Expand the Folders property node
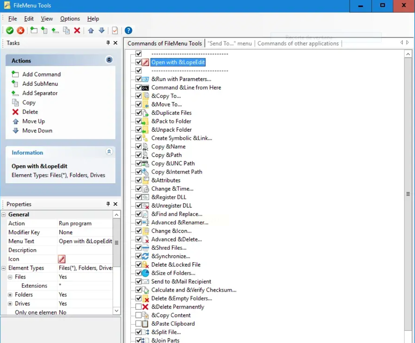The height and width of the screenshot is (343, 415). pos(10,295)
